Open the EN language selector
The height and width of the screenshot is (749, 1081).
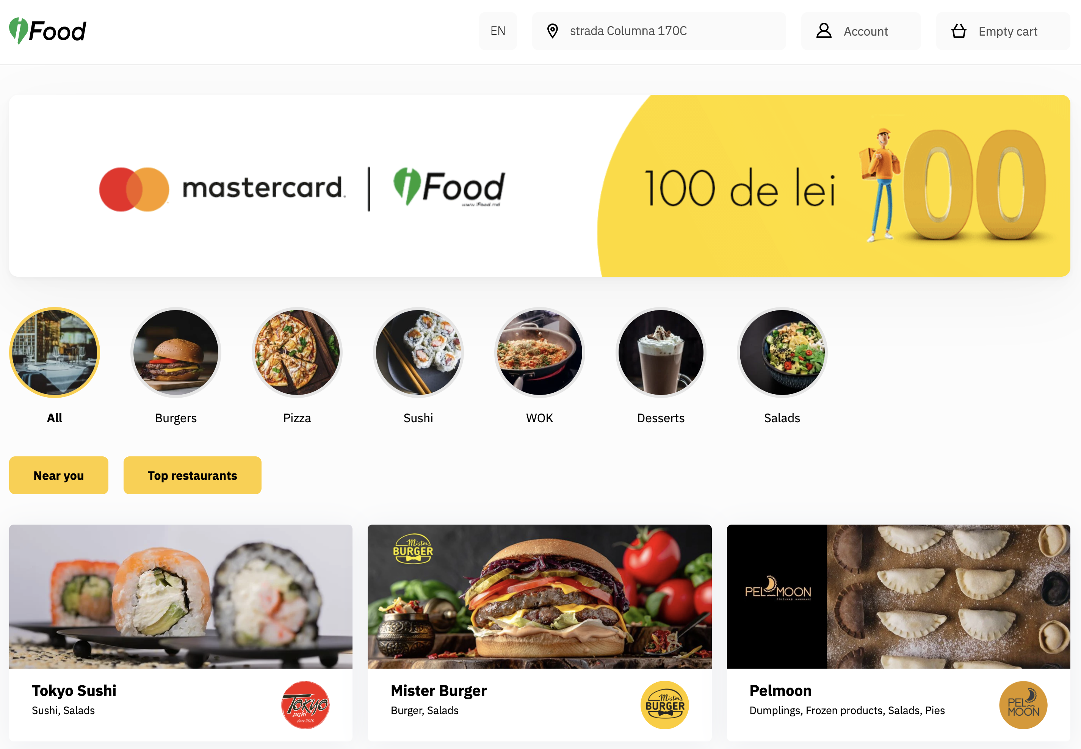click(498, 31)
